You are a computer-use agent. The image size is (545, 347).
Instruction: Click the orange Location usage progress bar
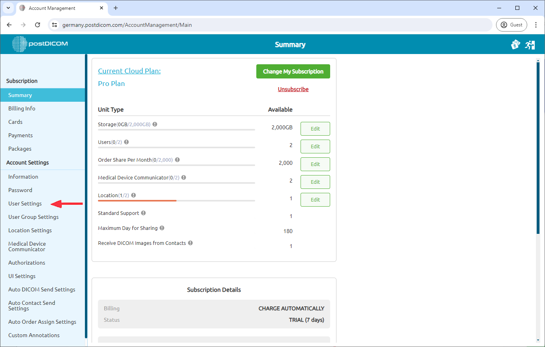(x=137, y=200)
